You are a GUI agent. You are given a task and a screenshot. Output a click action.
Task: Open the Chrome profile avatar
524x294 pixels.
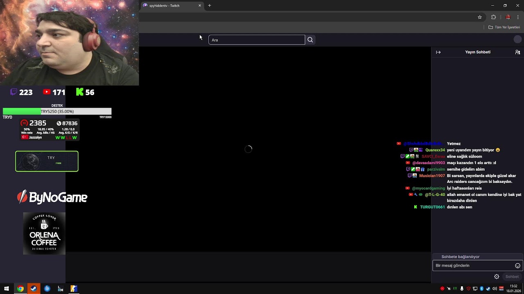tap(508, 17)
